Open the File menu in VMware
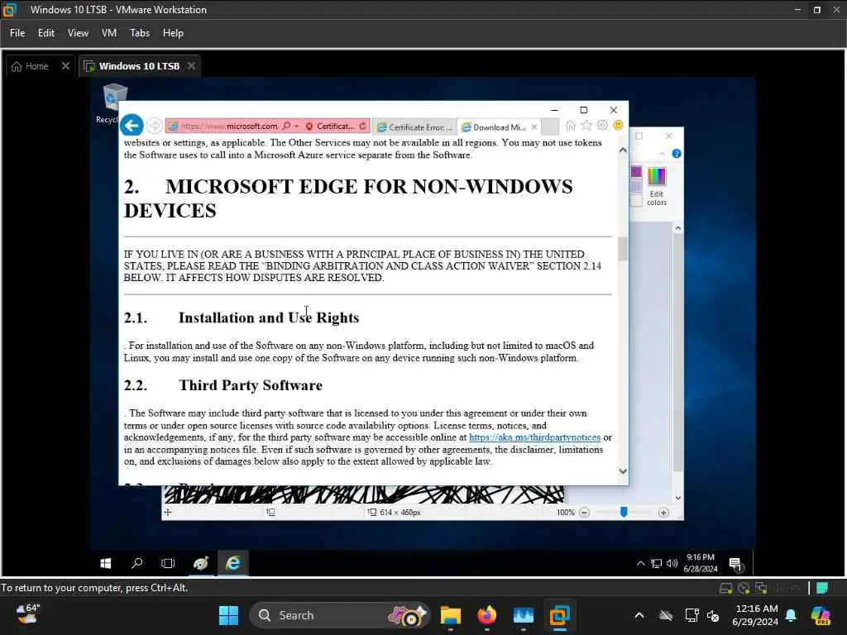The height and width of the screenshot is (635, 847). pyautogui.click(x=17, y=33)
